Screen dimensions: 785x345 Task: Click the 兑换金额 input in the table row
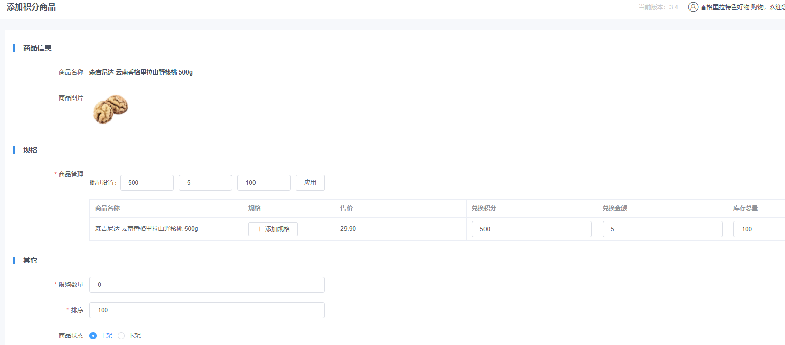pos(662,229)
